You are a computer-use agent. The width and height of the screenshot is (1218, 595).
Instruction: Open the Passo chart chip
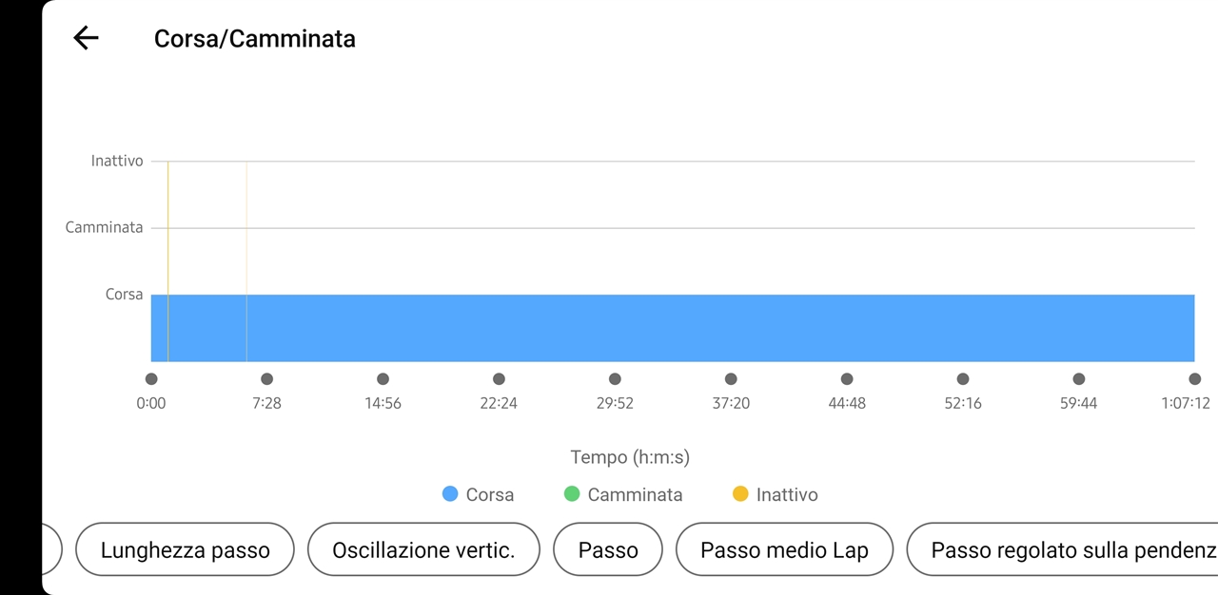click(x=608, y=549)
